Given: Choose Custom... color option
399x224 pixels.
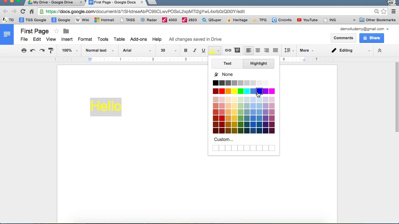Looking at the screenshot, I should 224,139.
